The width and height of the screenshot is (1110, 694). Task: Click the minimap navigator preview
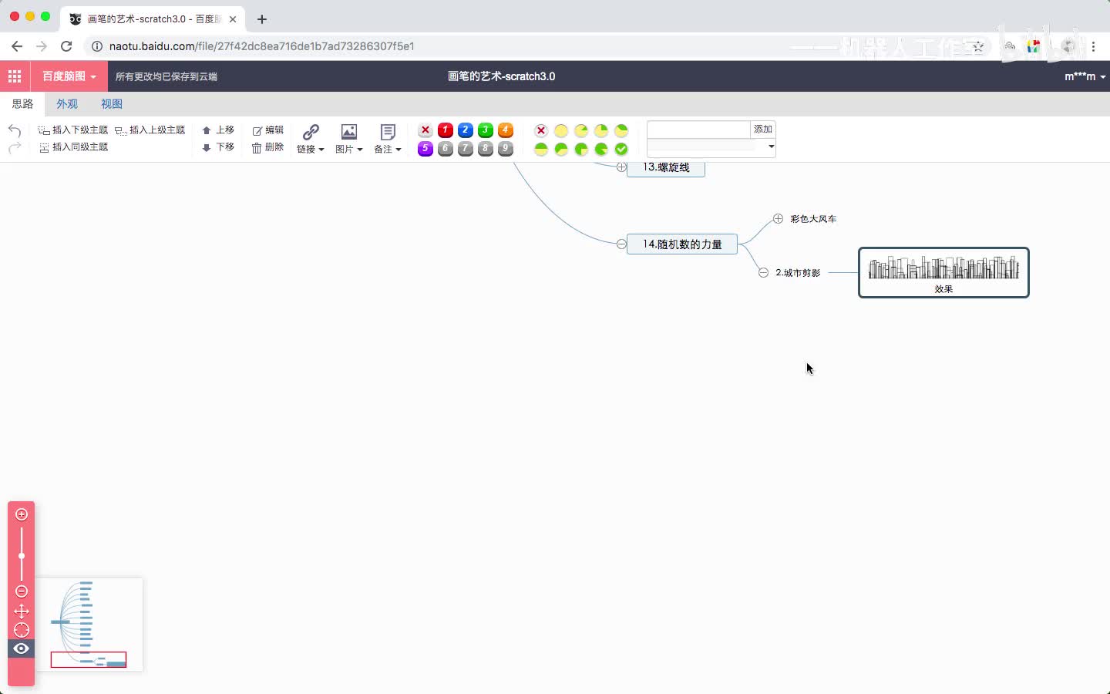(x=89, y=625)
